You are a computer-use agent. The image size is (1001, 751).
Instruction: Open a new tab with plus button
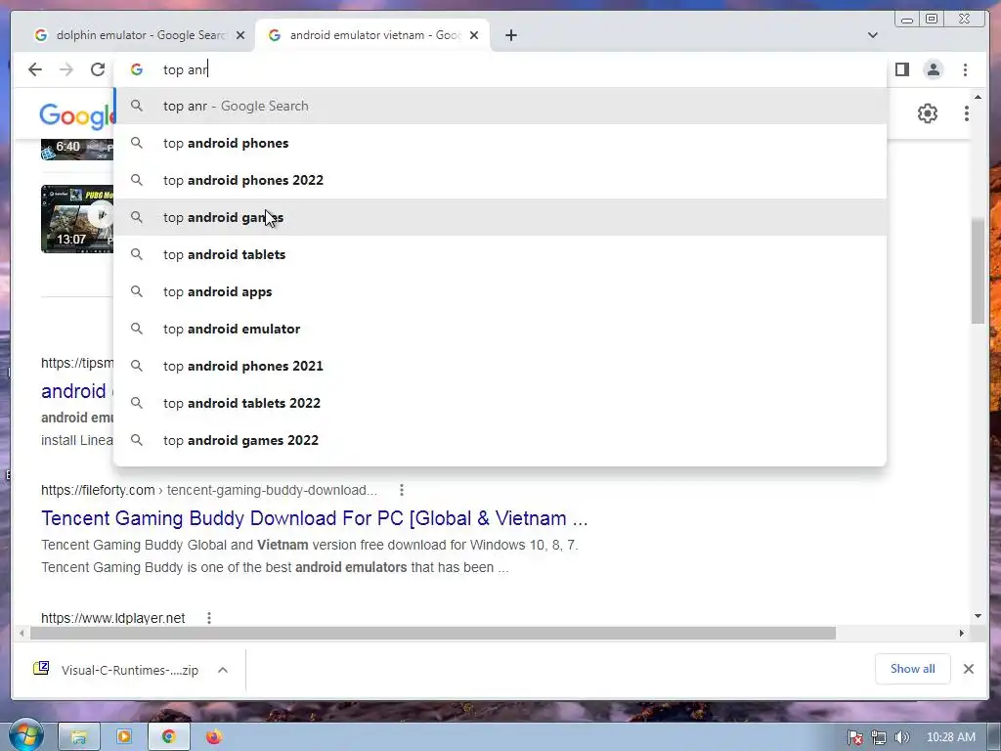(510, 35)
